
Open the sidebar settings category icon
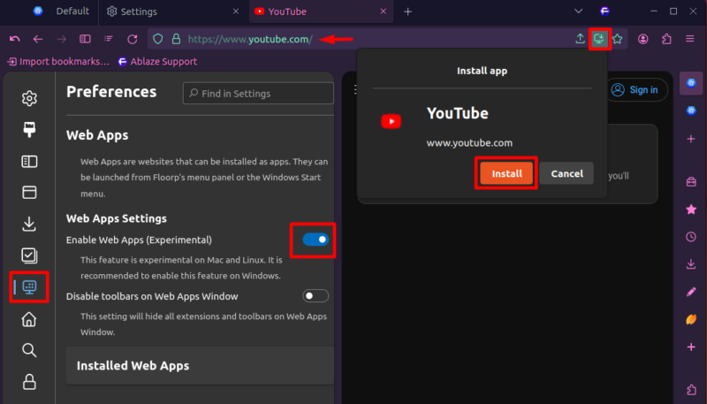(x=29, y=162)
